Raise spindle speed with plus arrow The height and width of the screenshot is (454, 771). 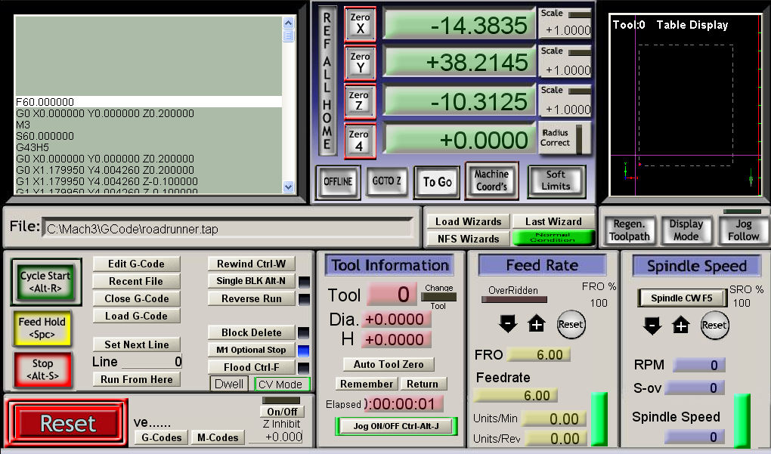click(x=681, y=326)
